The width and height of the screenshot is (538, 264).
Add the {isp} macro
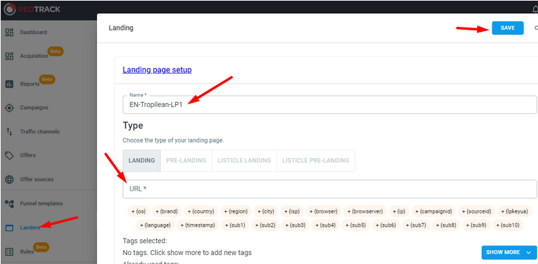coord(292,211)
